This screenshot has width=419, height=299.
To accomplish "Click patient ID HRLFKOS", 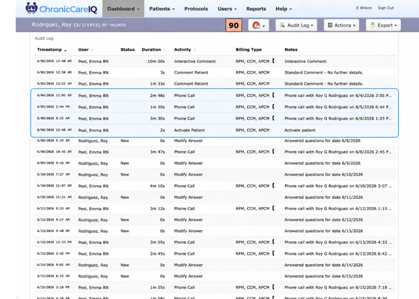I will (x=118, y=25).
